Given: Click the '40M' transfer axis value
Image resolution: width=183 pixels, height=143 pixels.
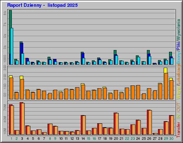Looking at the screenshot, I should tap(5, 119).
